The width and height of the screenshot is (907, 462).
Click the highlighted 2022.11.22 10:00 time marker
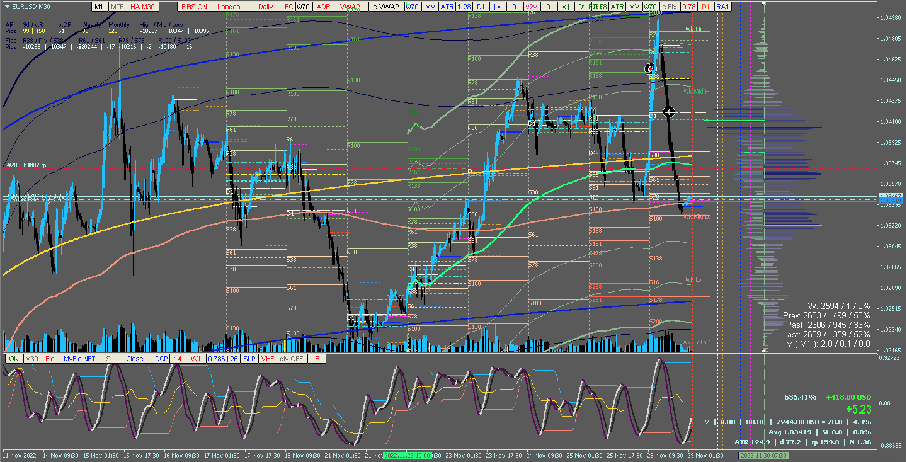coord(407,455)
